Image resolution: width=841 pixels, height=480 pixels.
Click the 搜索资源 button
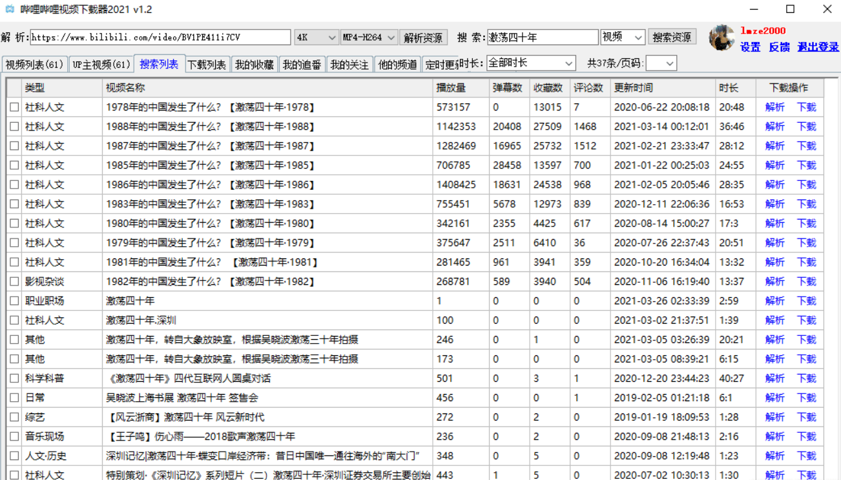672,37
